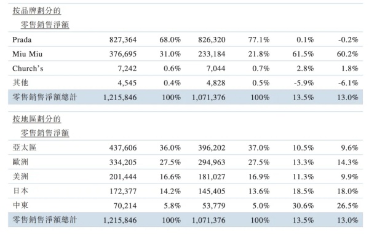Image resolution: width=369 pixels, height=234 pixels.
Task: Click the 中東 growth 30.6% cell
Action: click(x=303, y=206)
